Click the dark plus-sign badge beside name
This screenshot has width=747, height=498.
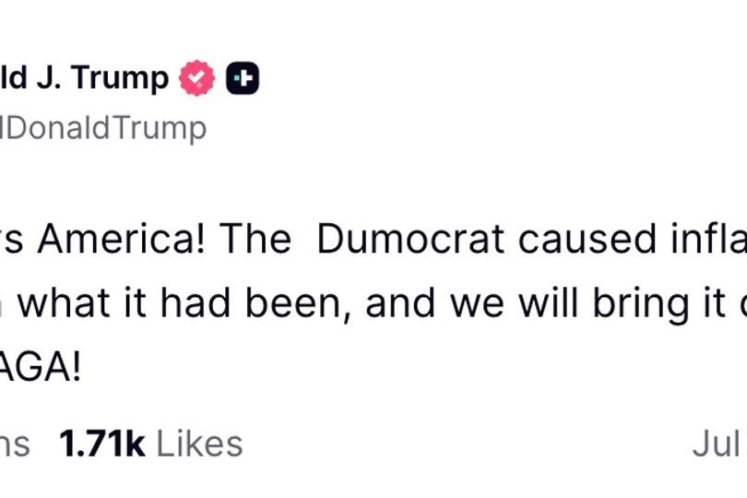(243, 78)
